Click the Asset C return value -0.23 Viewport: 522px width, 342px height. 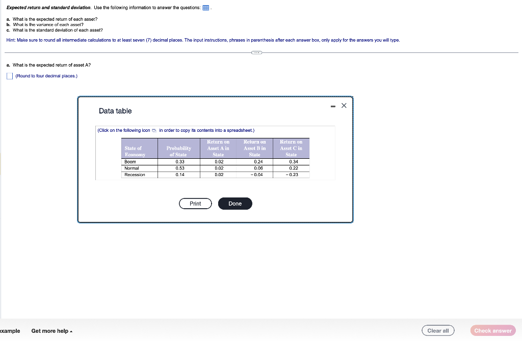292,175
